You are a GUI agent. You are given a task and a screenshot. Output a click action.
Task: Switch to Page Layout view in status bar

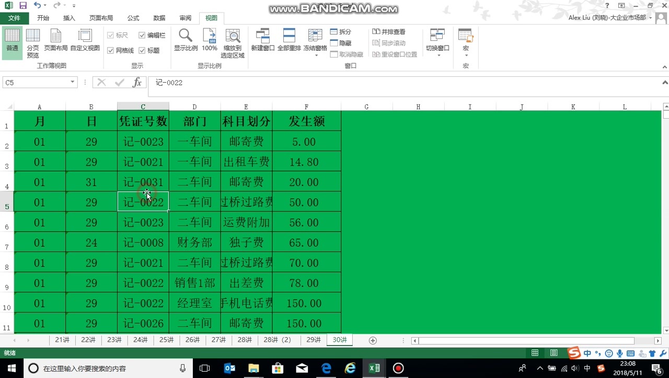pos(554,353)
